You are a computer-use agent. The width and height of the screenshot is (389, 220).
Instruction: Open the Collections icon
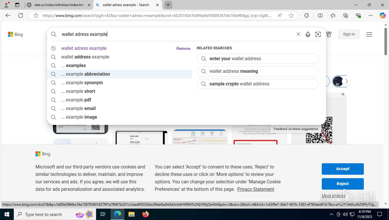pos(346,15)
